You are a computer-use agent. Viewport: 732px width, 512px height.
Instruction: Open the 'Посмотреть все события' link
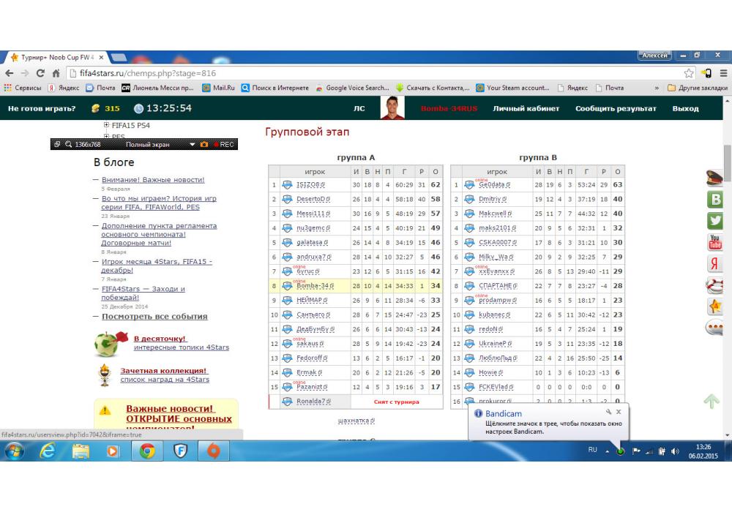click(154, 317)
